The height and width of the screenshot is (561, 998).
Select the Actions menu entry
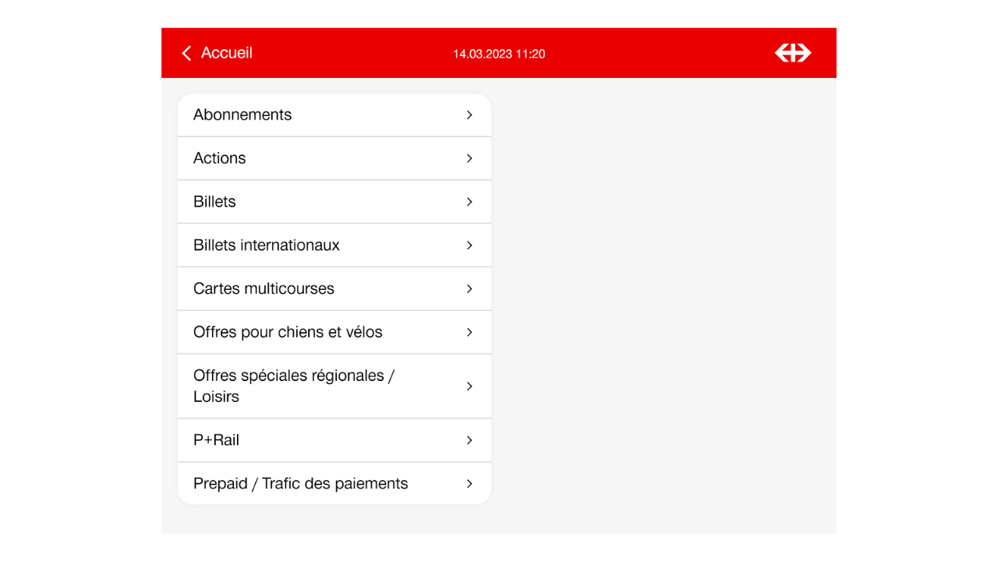tap(220, 158)
